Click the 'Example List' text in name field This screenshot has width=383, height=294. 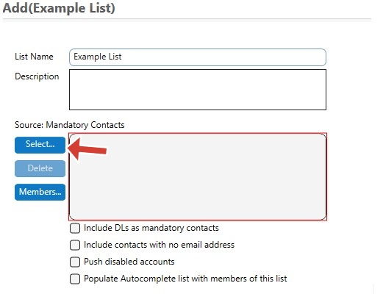(98, 57)
